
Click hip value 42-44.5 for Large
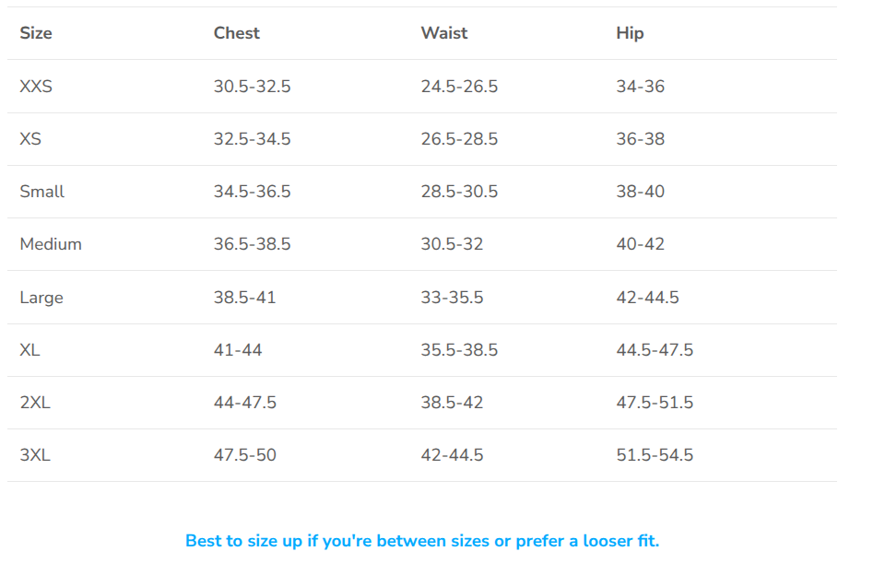(x=647, y=298)
